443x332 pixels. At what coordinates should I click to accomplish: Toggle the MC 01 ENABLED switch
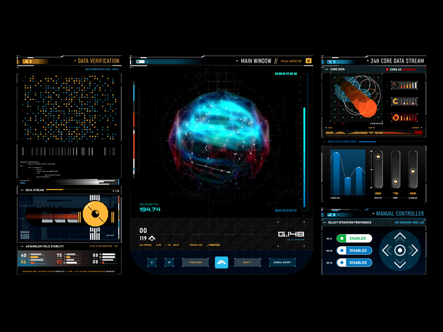pyautogui.click(x=354, y=239)
